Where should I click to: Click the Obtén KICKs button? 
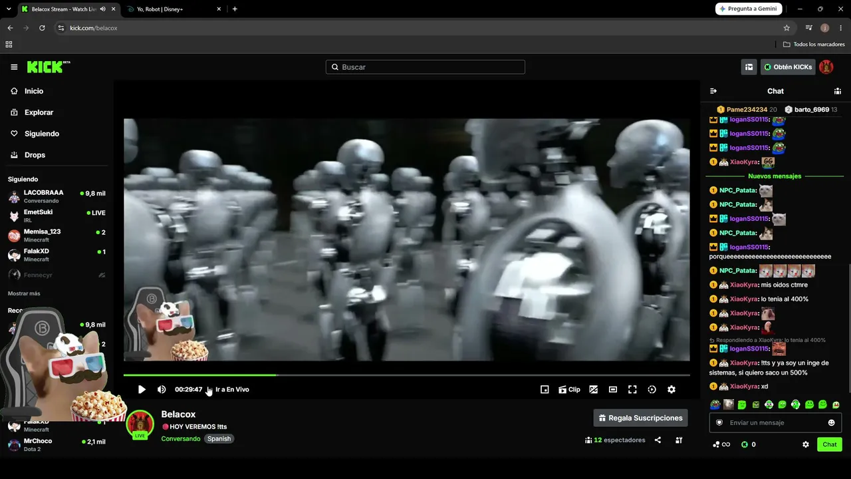(788, 67)
